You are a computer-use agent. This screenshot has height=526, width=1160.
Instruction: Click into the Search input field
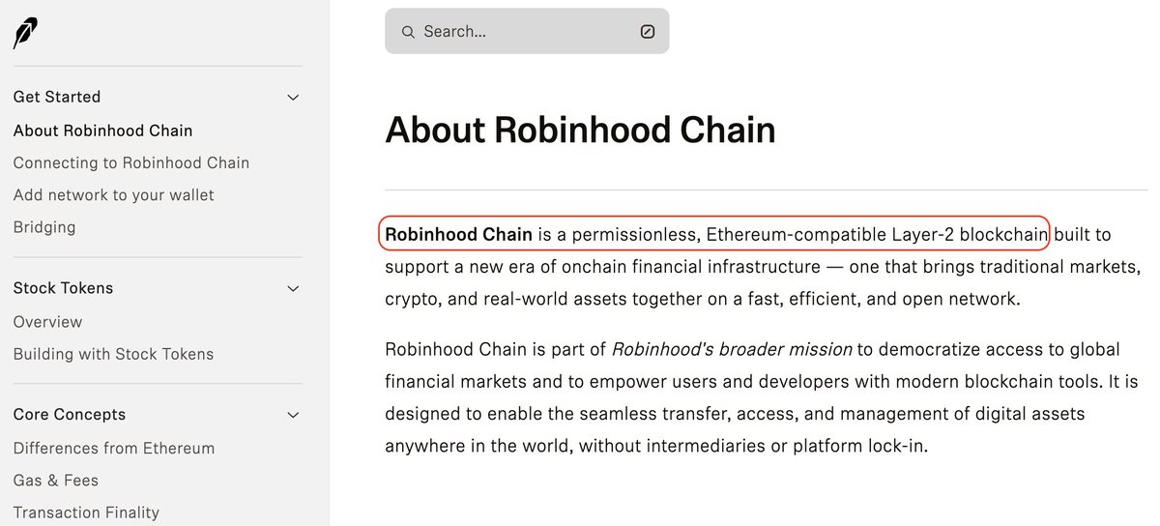(x=527, y=32)
